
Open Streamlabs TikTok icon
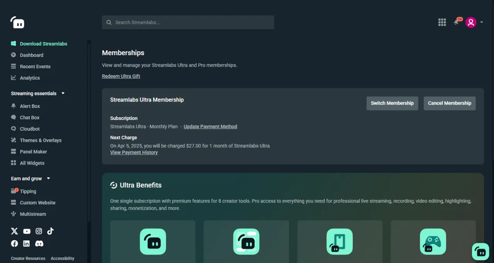click(x=50, y=231)
